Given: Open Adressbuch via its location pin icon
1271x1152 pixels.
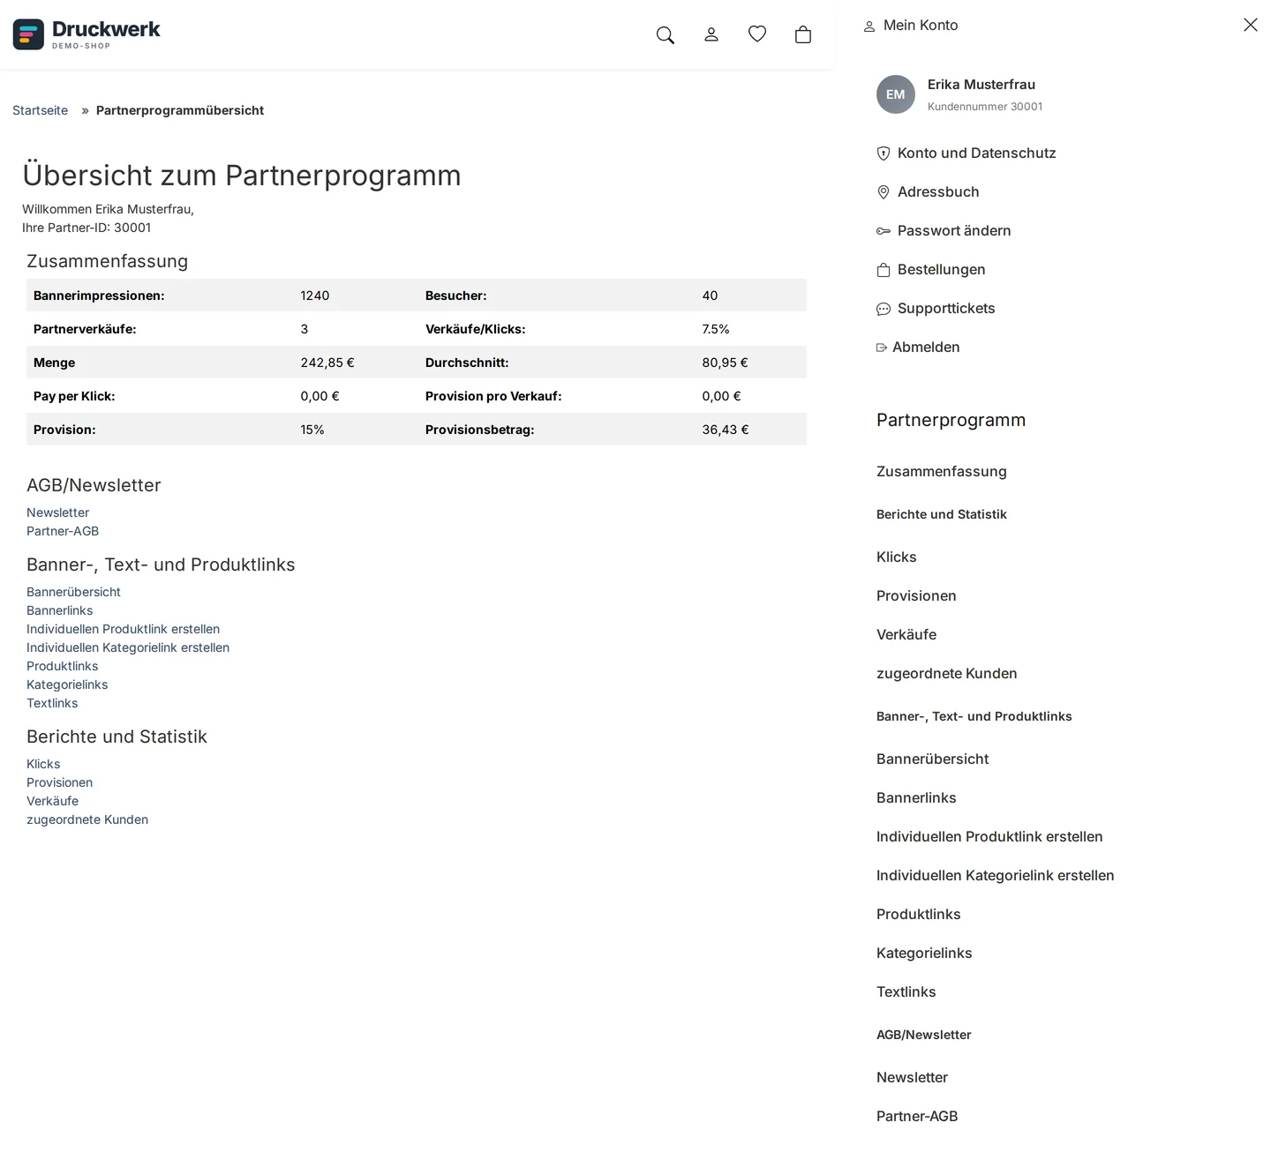Looking at the screenshot, I should (884, 192).
